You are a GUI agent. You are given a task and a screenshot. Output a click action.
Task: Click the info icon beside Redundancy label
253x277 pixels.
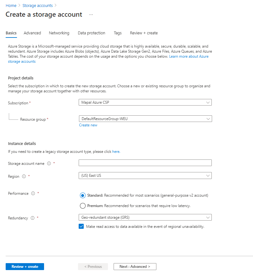pos(32,218)
